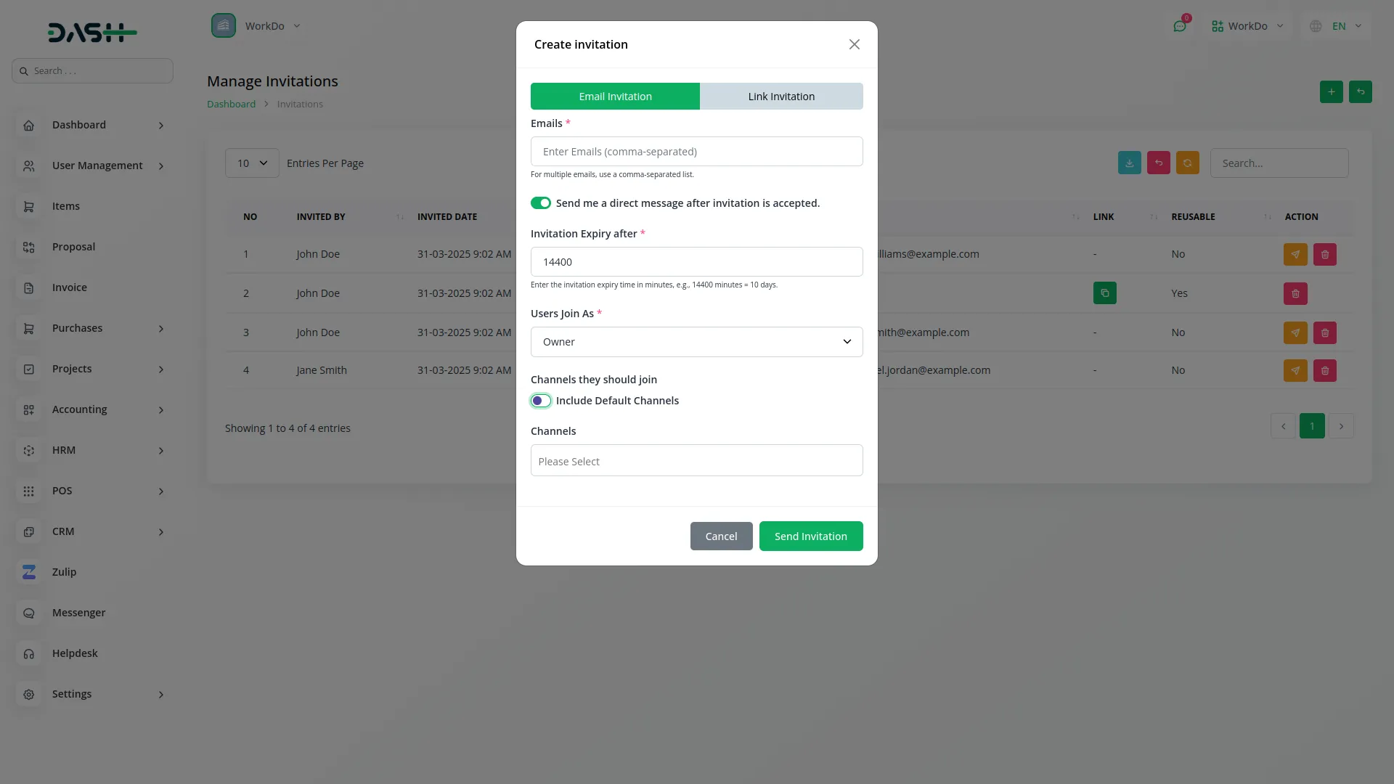The height and width of the screenshot is (784, 1394).
Task: Open Messenger from the sidebar
Action: [x=78, y=613]
